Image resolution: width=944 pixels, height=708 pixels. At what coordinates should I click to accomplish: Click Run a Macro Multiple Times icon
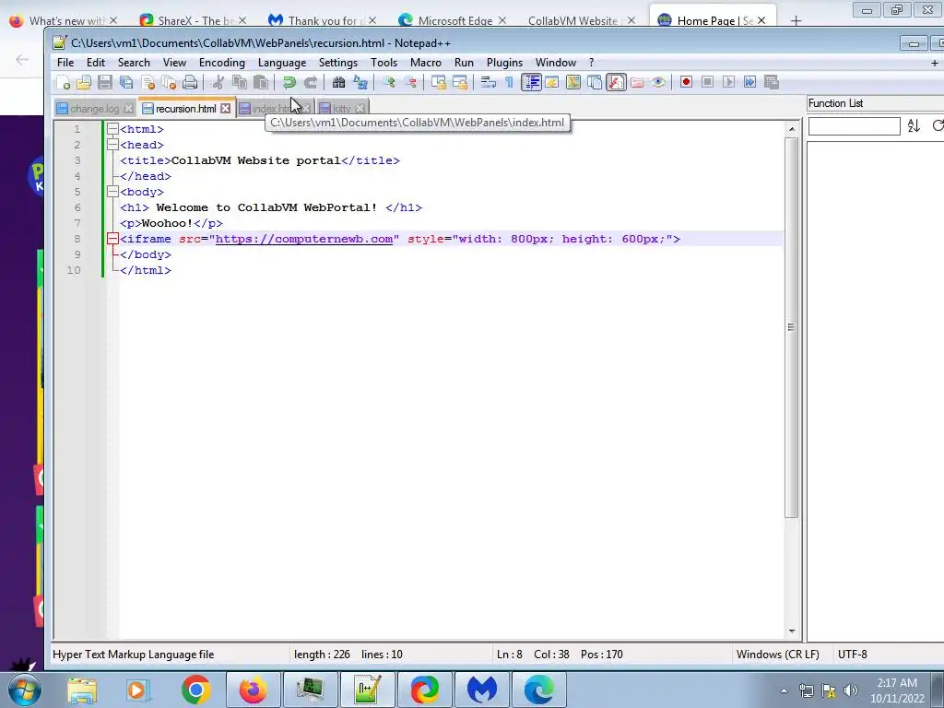click(x=750, y=82)
